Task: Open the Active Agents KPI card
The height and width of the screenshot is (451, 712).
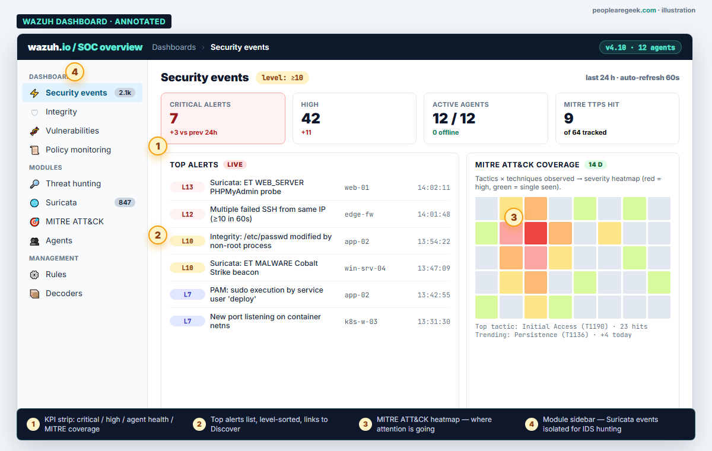Action: coord(485,118)
